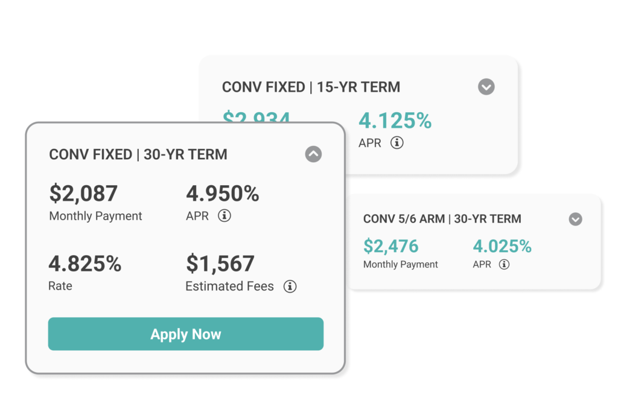View APR info icon under 4.025%

click(x=504, y=264)
